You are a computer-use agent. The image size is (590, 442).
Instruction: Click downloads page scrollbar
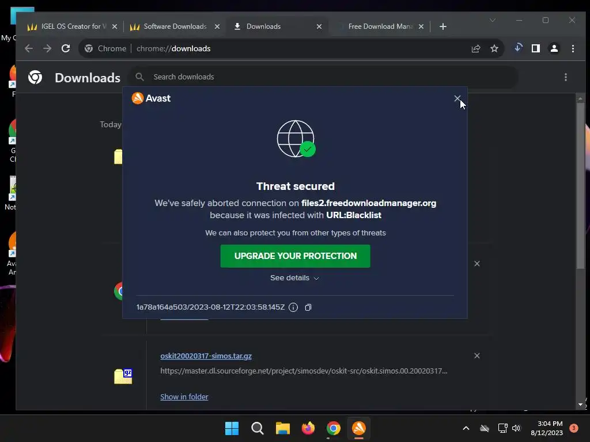tap(581, 186)
